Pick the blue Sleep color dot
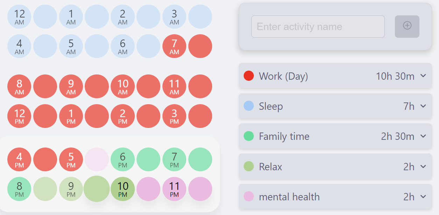This screenshot has height=215, width=439. tap(249, 106)
